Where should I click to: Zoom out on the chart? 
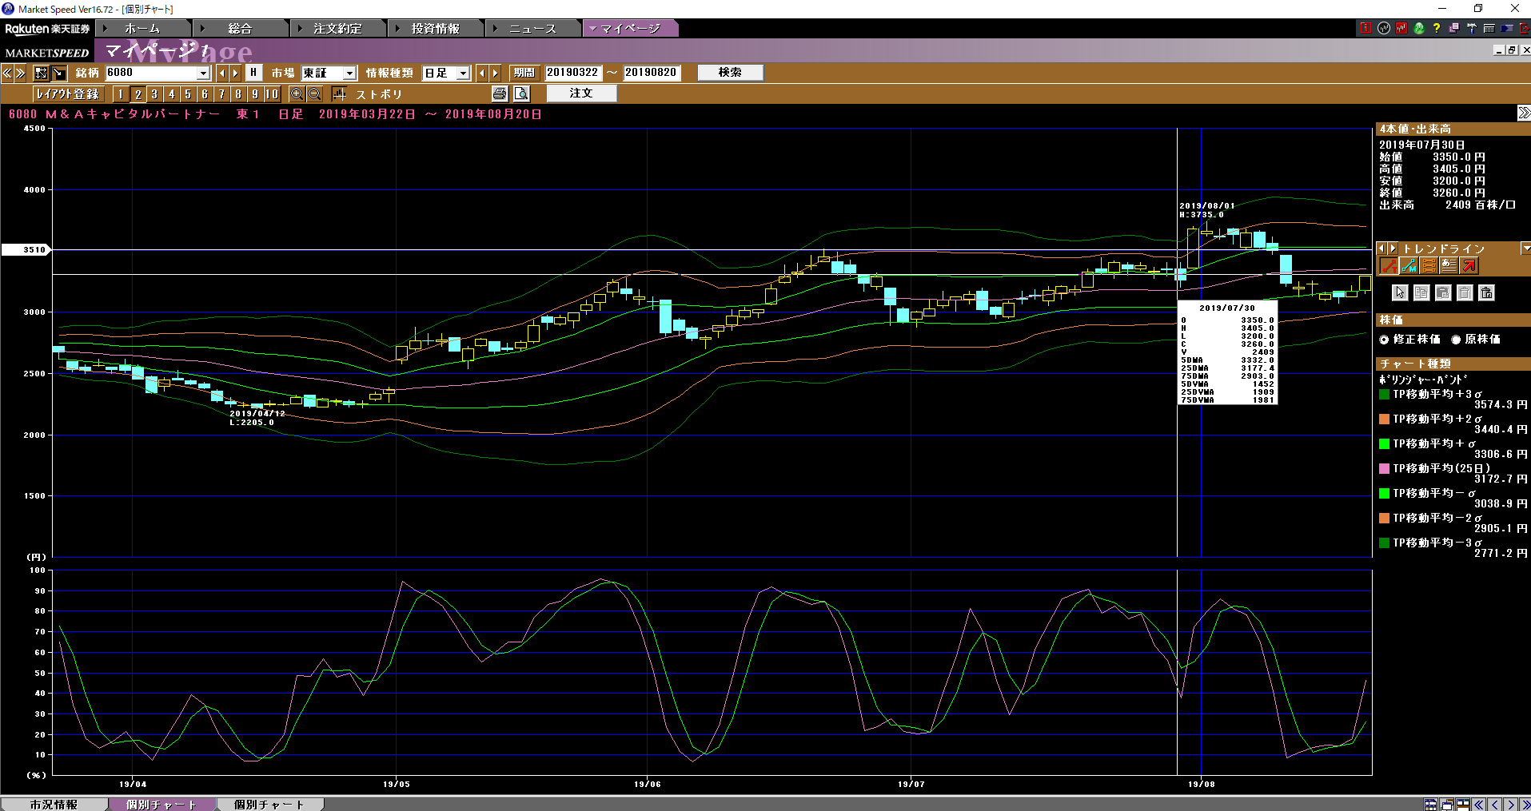pos(314,93)
